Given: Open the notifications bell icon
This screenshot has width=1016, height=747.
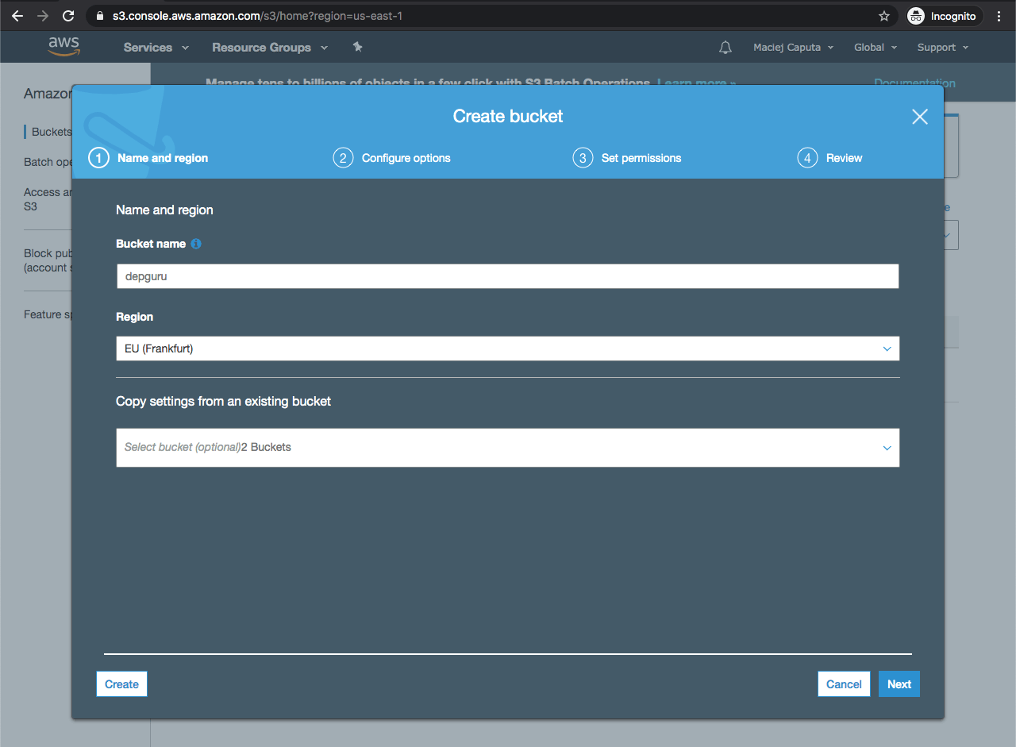Looking at the screenshot, I should pos(725,48).
